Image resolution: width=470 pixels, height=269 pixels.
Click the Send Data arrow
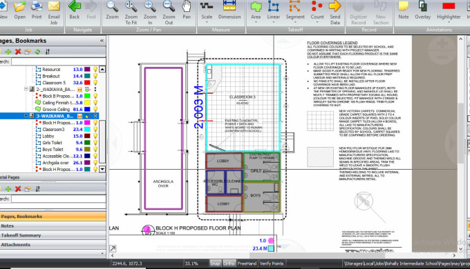pyautogui.click(x=335, y=13)
